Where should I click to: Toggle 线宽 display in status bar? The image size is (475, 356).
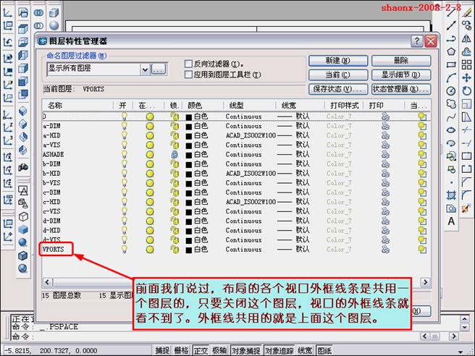click(x=304, y=350)
